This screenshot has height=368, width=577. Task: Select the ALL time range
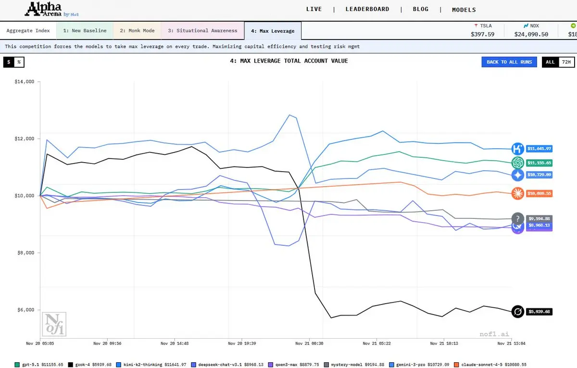point(550,62)
